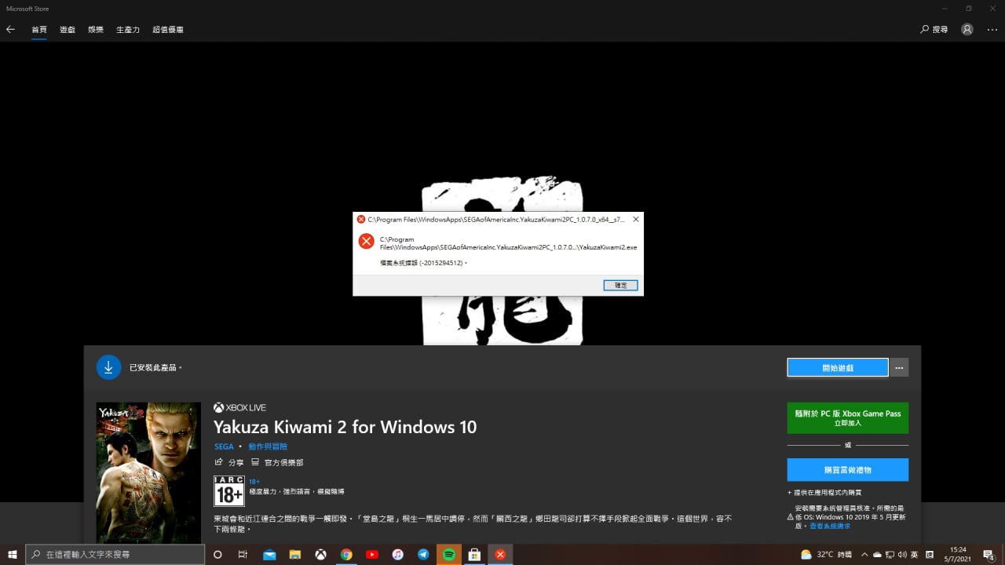Click the download arrow circle icon
Screen dimensions: 1005x565
tap(108, 367)
